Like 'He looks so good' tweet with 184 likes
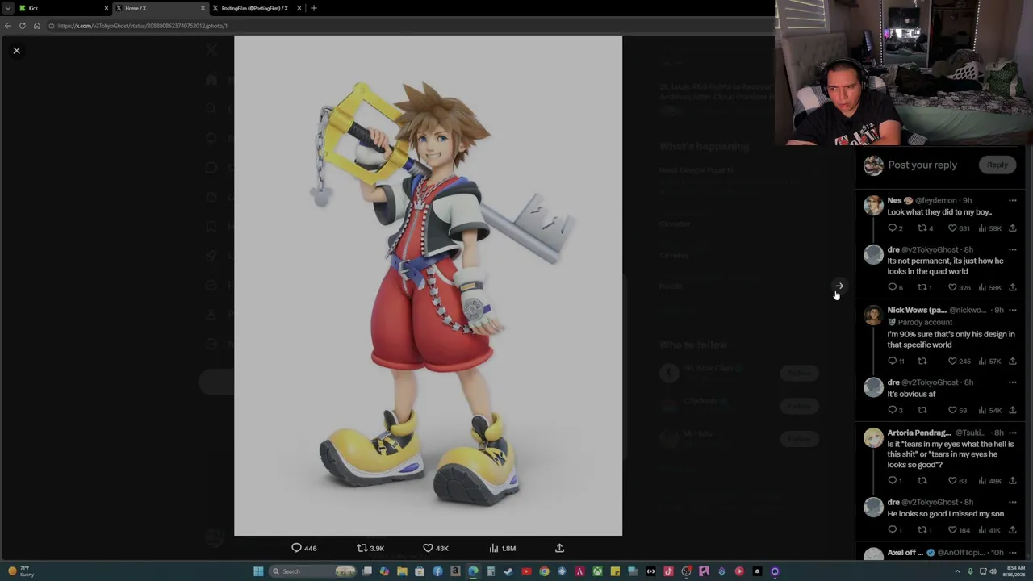 point(959,530)
